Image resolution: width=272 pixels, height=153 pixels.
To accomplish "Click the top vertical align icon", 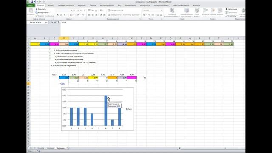I will coord(89,10).
